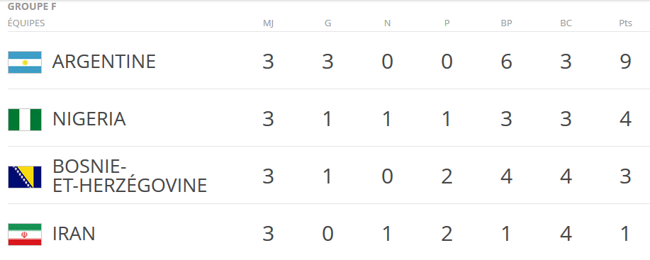Click the N draws column header
The image size is (650, 260).
click(x=387, y=23)
